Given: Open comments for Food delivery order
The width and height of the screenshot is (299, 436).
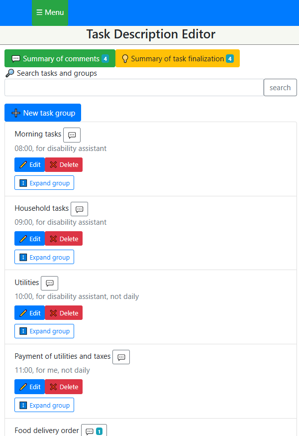Looking at the screenshot, I should coord(94,431).
